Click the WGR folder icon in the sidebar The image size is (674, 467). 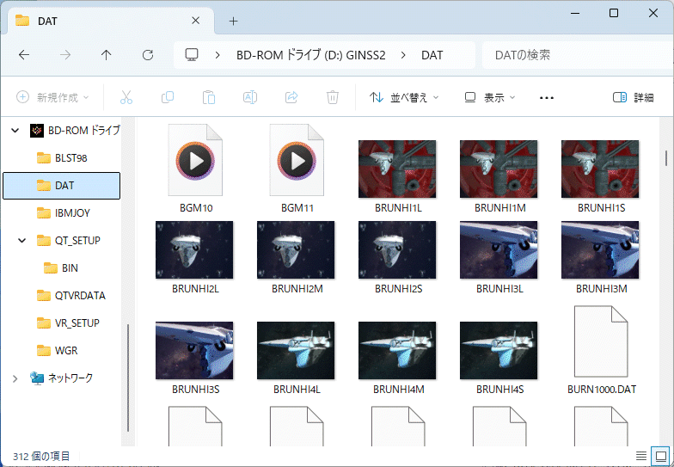43,351
